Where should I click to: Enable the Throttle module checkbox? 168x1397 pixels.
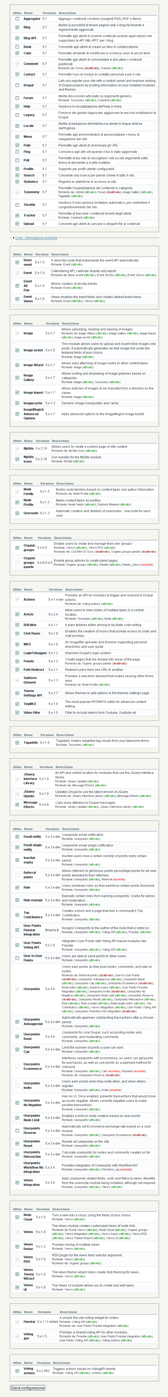17,205
